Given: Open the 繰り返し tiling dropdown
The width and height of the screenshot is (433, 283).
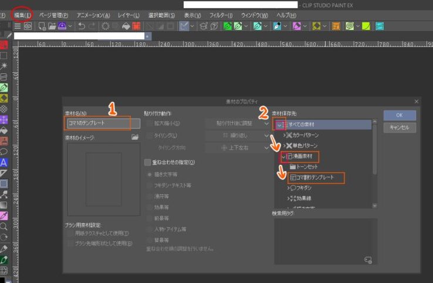Looking at the screenshot, I should click(x=238, y=136).
